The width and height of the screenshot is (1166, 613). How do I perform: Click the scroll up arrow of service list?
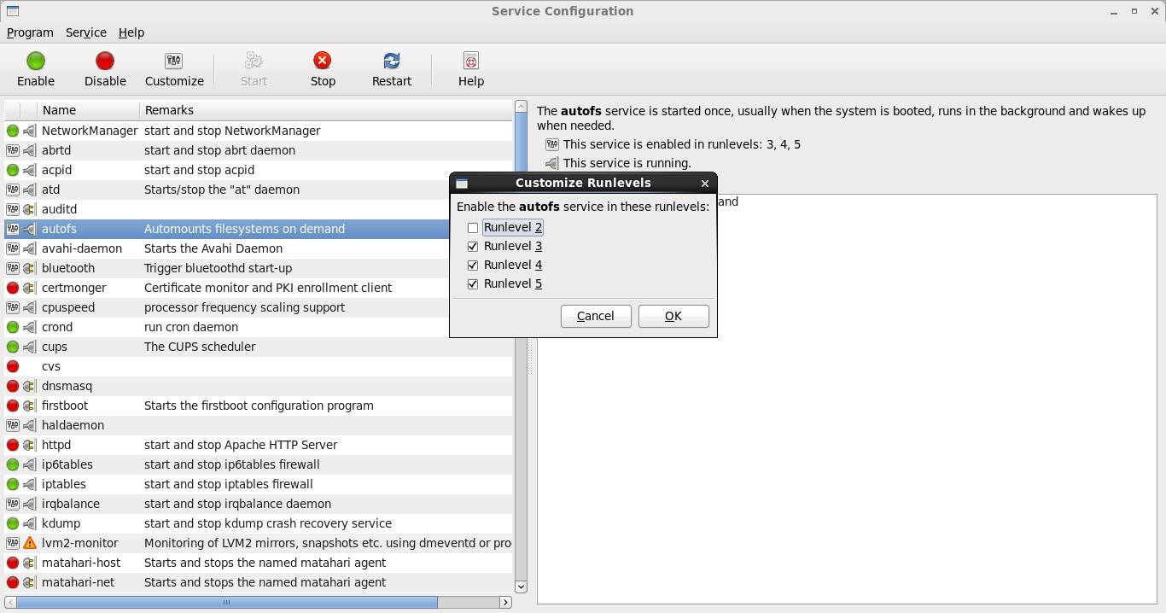(521, 107)
